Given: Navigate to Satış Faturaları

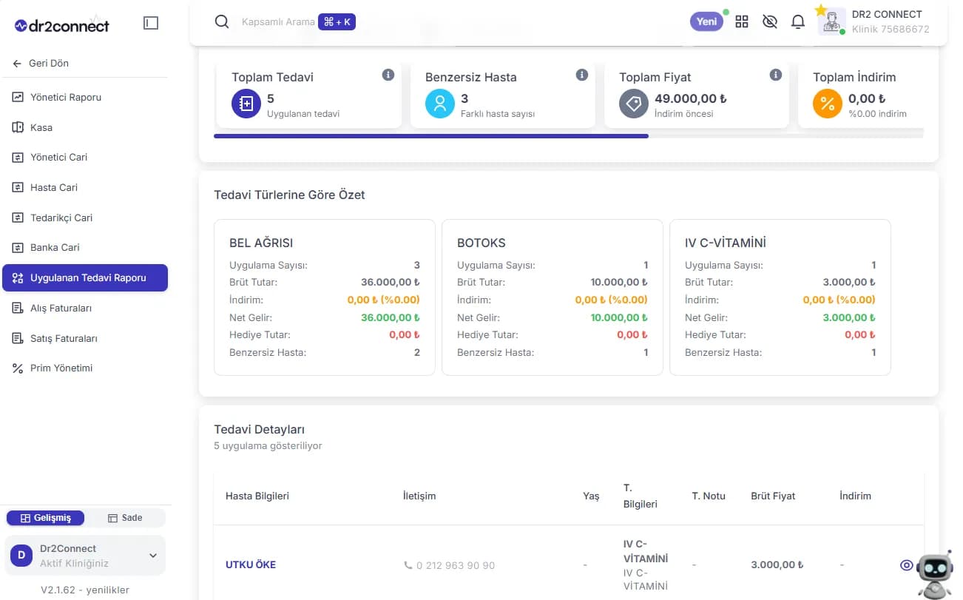Looking at the screenshot, I should (85, 338).
